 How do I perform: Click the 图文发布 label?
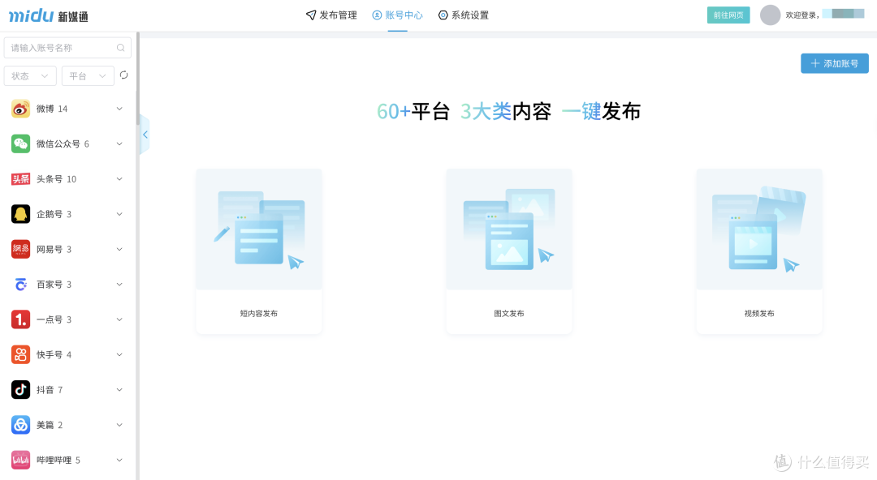click(509, 314)
